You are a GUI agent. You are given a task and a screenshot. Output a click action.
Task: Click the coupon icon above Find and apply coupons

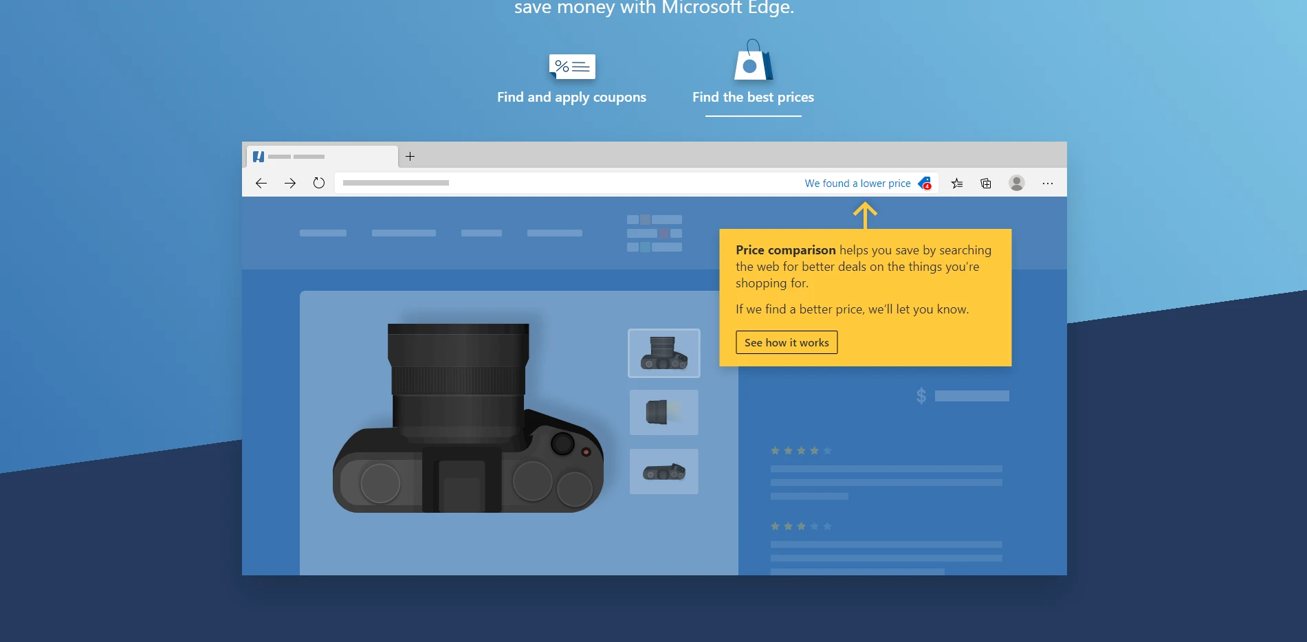tap(572, 66)
